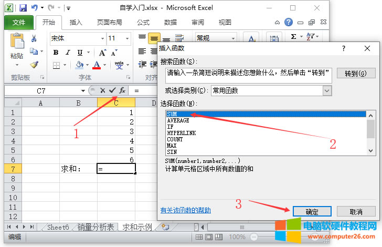
Task: Expand the Paste options arrow
Action: tap(17, 65)
